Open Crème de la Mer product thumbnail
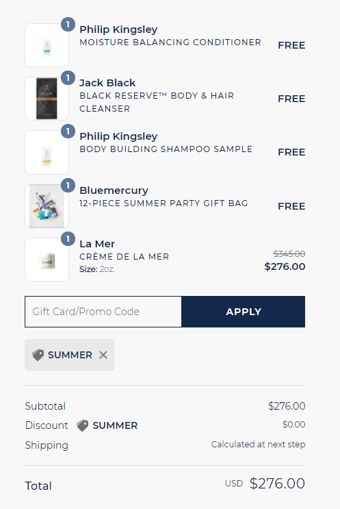 click(47, 260)
